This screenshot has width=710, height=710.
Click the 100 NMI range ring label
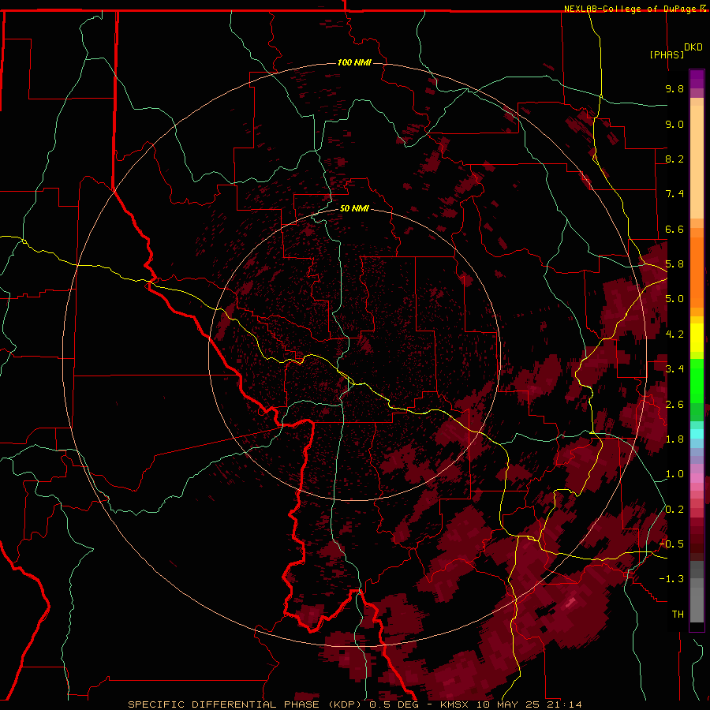pyautogui.click(x=354, y=62)
